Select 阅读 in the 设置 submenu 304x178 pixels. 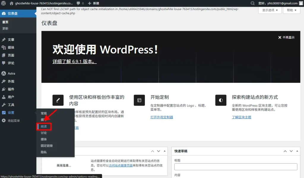click(44, 126)
